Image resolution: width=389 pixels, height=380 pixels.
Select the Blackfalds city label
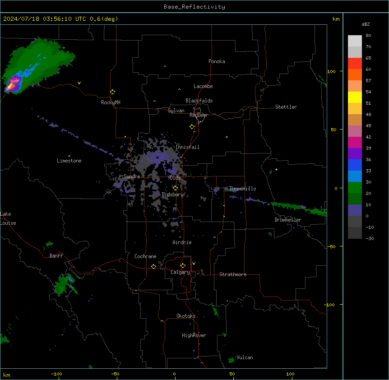199,101
